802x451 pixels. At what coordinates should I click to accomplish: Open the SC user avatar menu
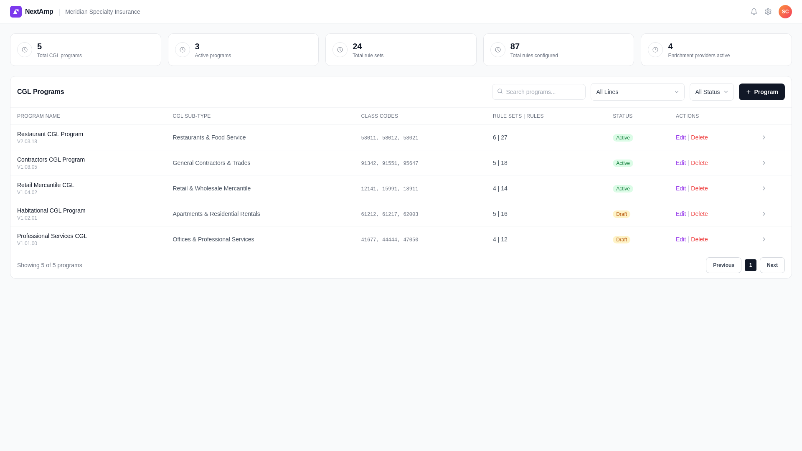(x=785, y=12)
